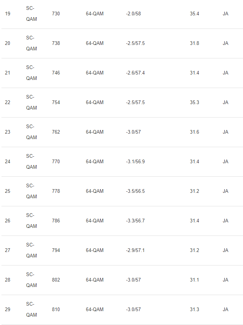Select the 738 frequency cell
The image size is (243, 325).
point(56,43)
